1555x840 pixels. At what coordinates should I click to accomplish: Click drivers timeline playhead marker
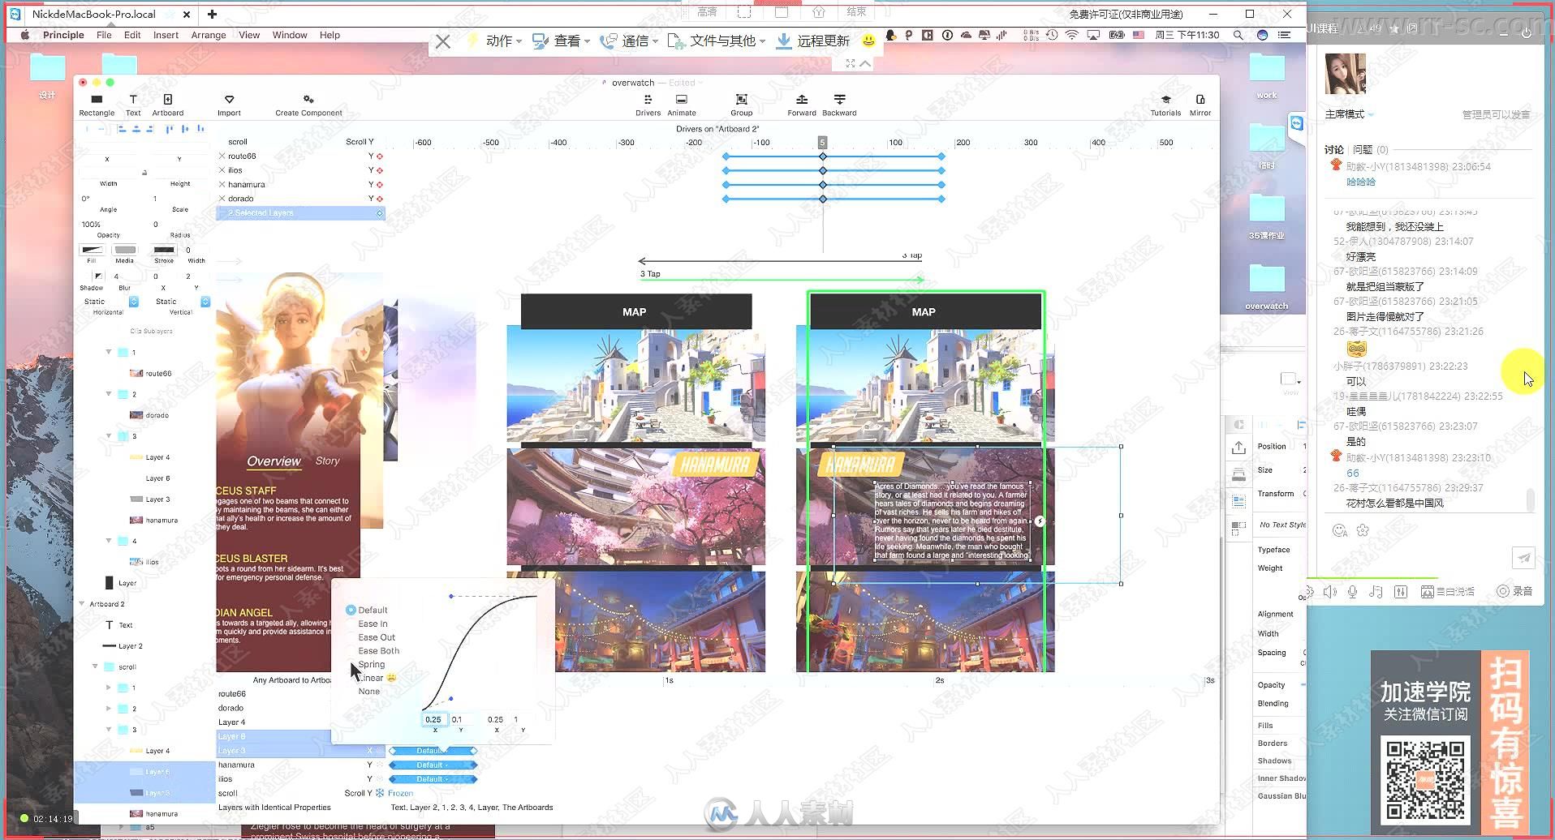coord(822,142)
